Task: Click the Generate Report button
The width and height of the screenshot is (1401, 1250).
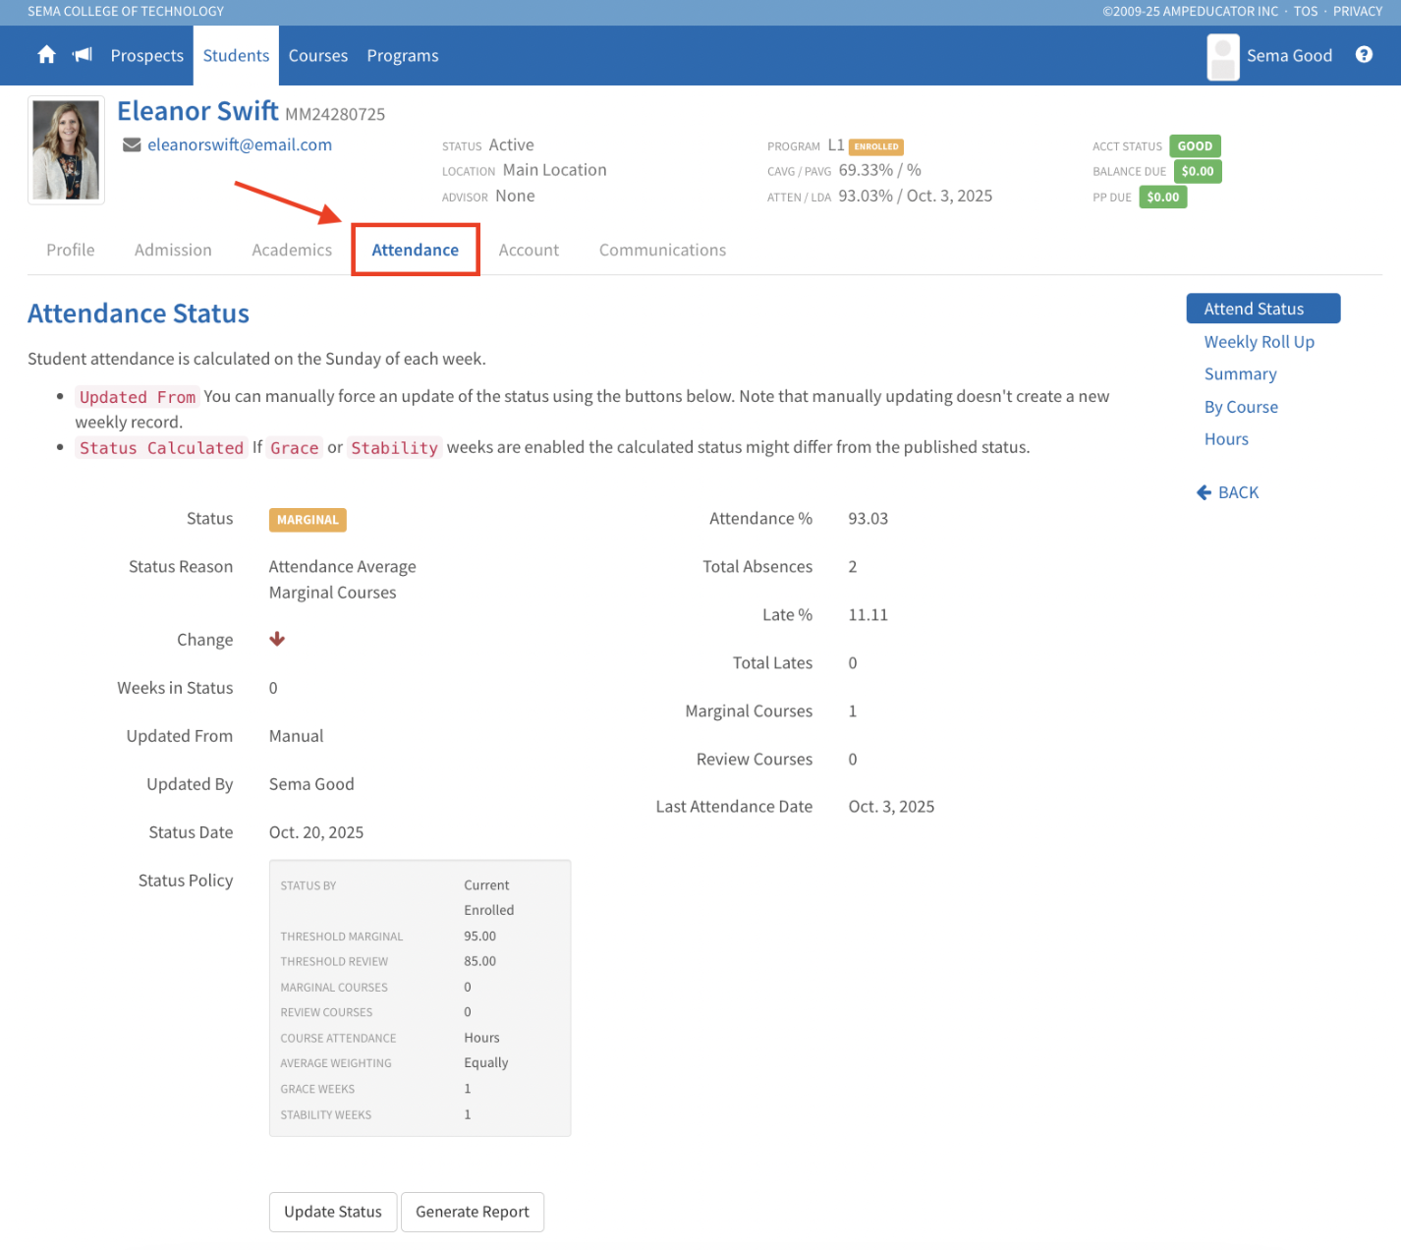Action: (472, 1212)
